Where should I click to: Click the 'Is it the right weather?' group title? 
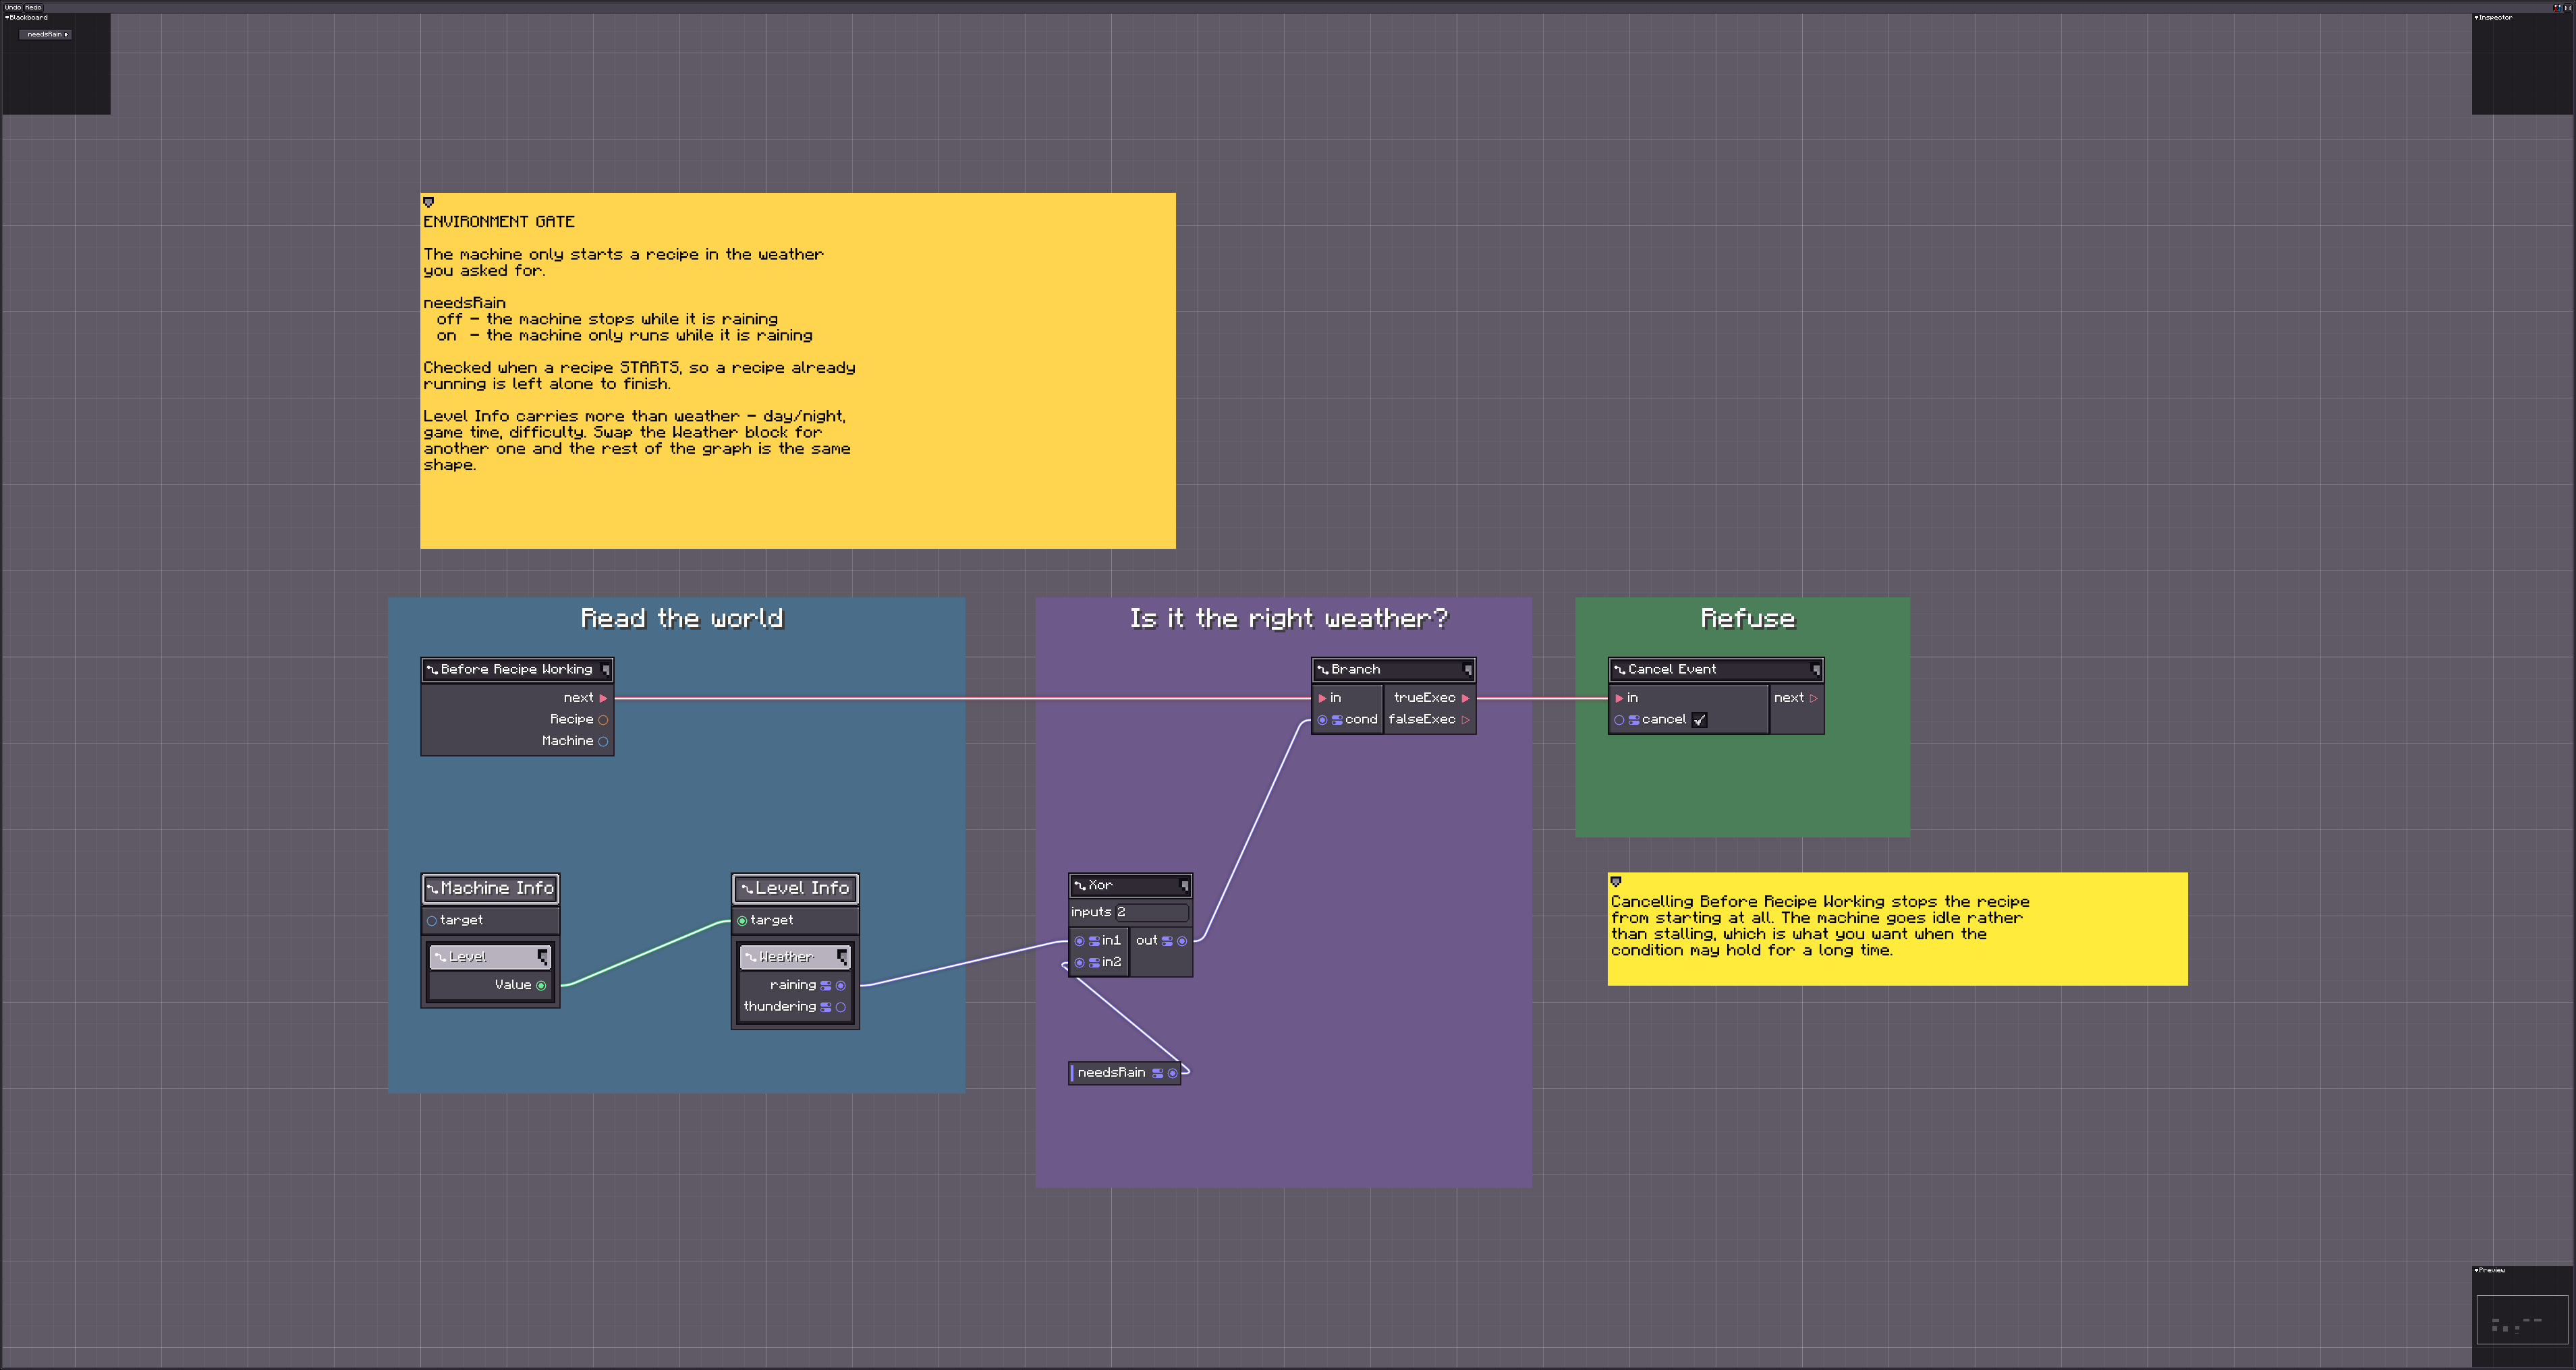[x=1288, y=618]
